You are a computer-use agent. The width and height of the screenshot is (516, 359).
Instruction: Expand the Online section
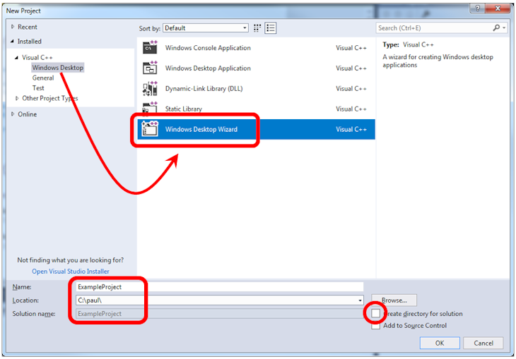13,114
